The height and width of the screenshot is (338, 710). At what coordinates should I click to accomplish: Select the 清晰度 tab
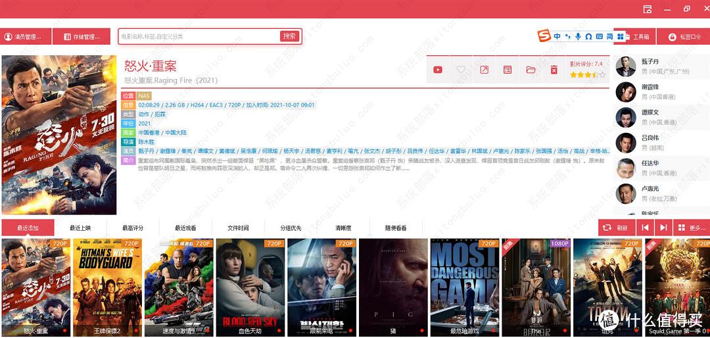tap(343, 228)
